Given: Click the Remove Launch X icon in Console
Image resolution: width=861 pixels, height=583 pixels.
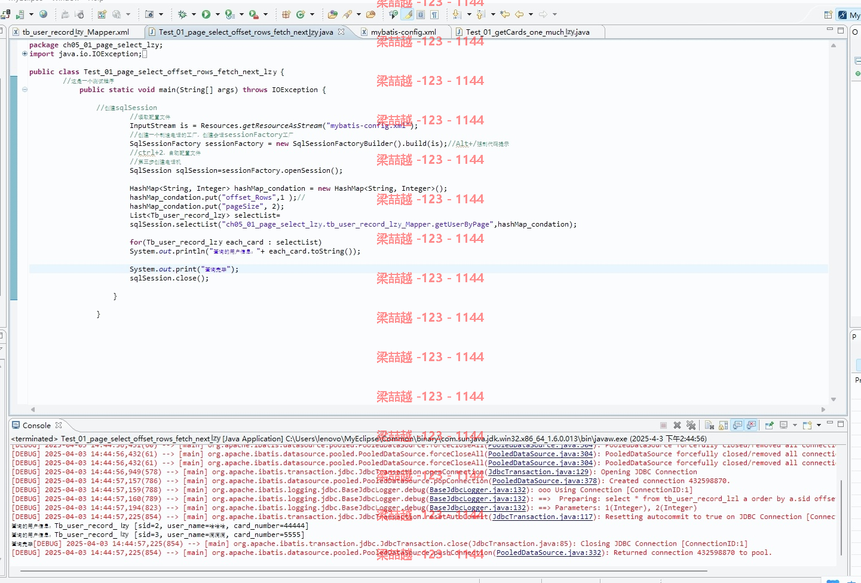Looking at the screenshot, I should pos(677,425).
